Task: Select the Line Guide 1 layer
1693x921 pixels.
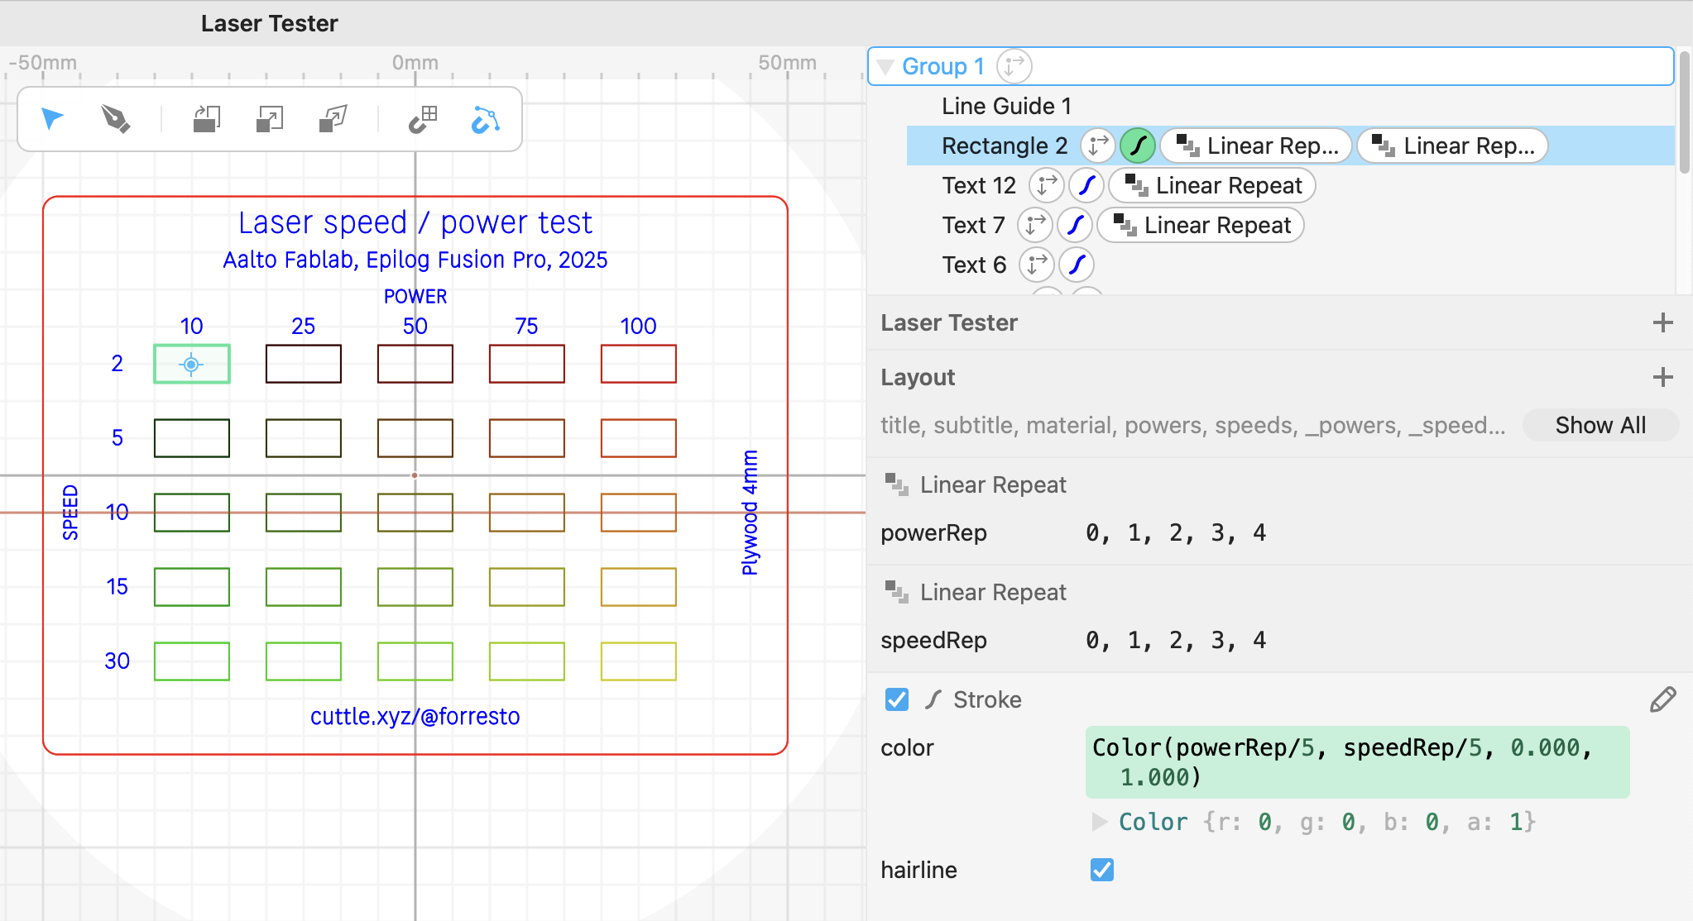Action: point(1006,106)
